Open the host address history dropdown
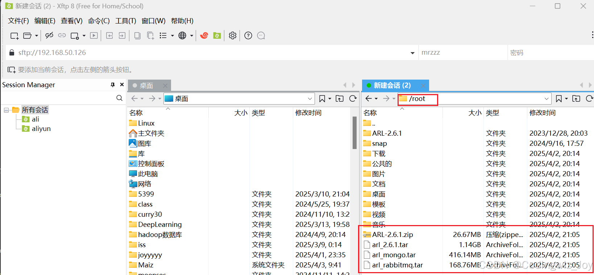The image size is (594, 275). pos(412,53)
